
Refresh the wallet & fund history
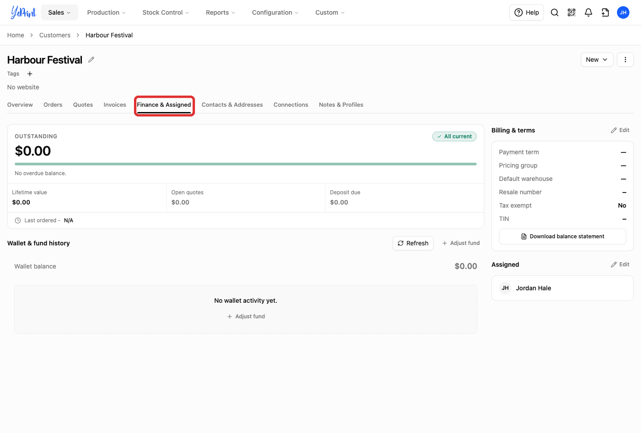[413, 243]
